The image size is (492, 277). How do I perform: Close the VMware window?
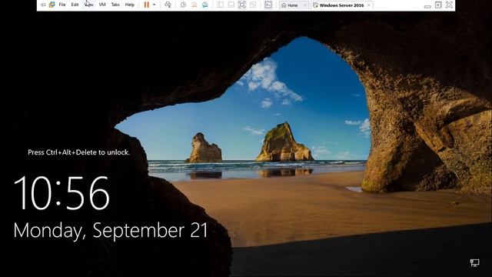449,5
